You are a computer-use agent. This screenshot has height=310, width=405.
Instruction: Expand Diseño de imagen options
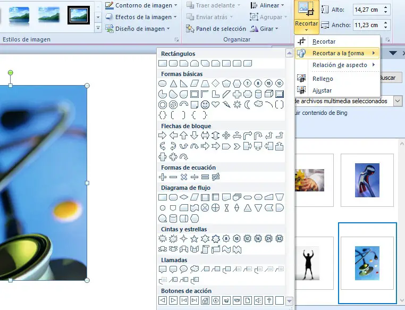(x=138, y=29)
